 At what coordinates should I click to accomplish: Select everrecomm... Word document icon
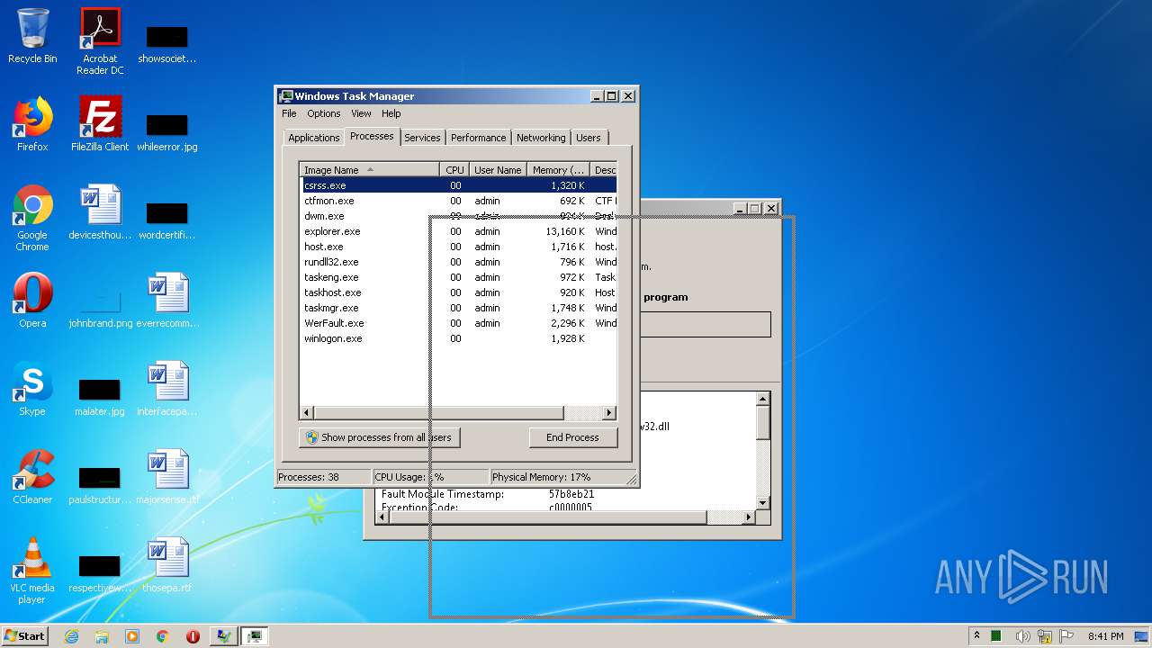click(167, 301)
